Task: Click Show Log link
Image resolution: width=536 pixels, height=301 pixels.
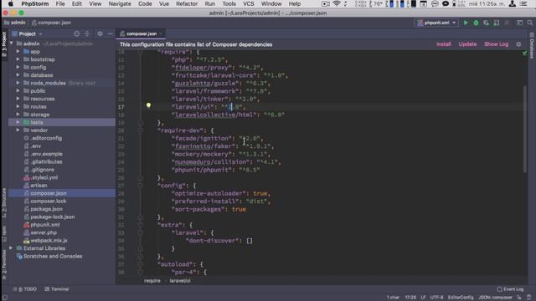Action: tap(496, 44)
